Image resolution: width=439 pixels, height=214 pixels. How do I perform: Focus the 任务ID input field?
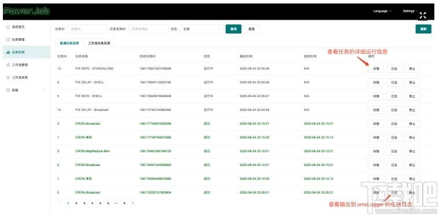87,29
